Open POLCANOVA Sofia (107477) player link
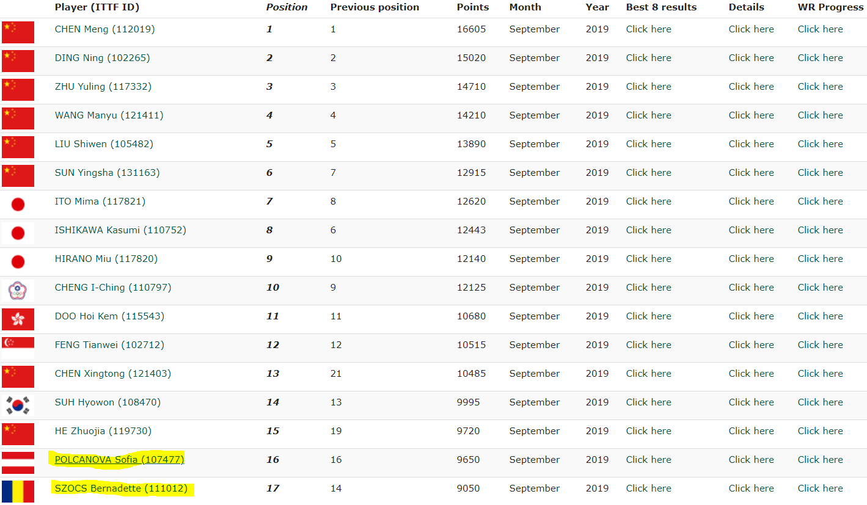Screen dimensions: 867x505 tap(119, 460)
